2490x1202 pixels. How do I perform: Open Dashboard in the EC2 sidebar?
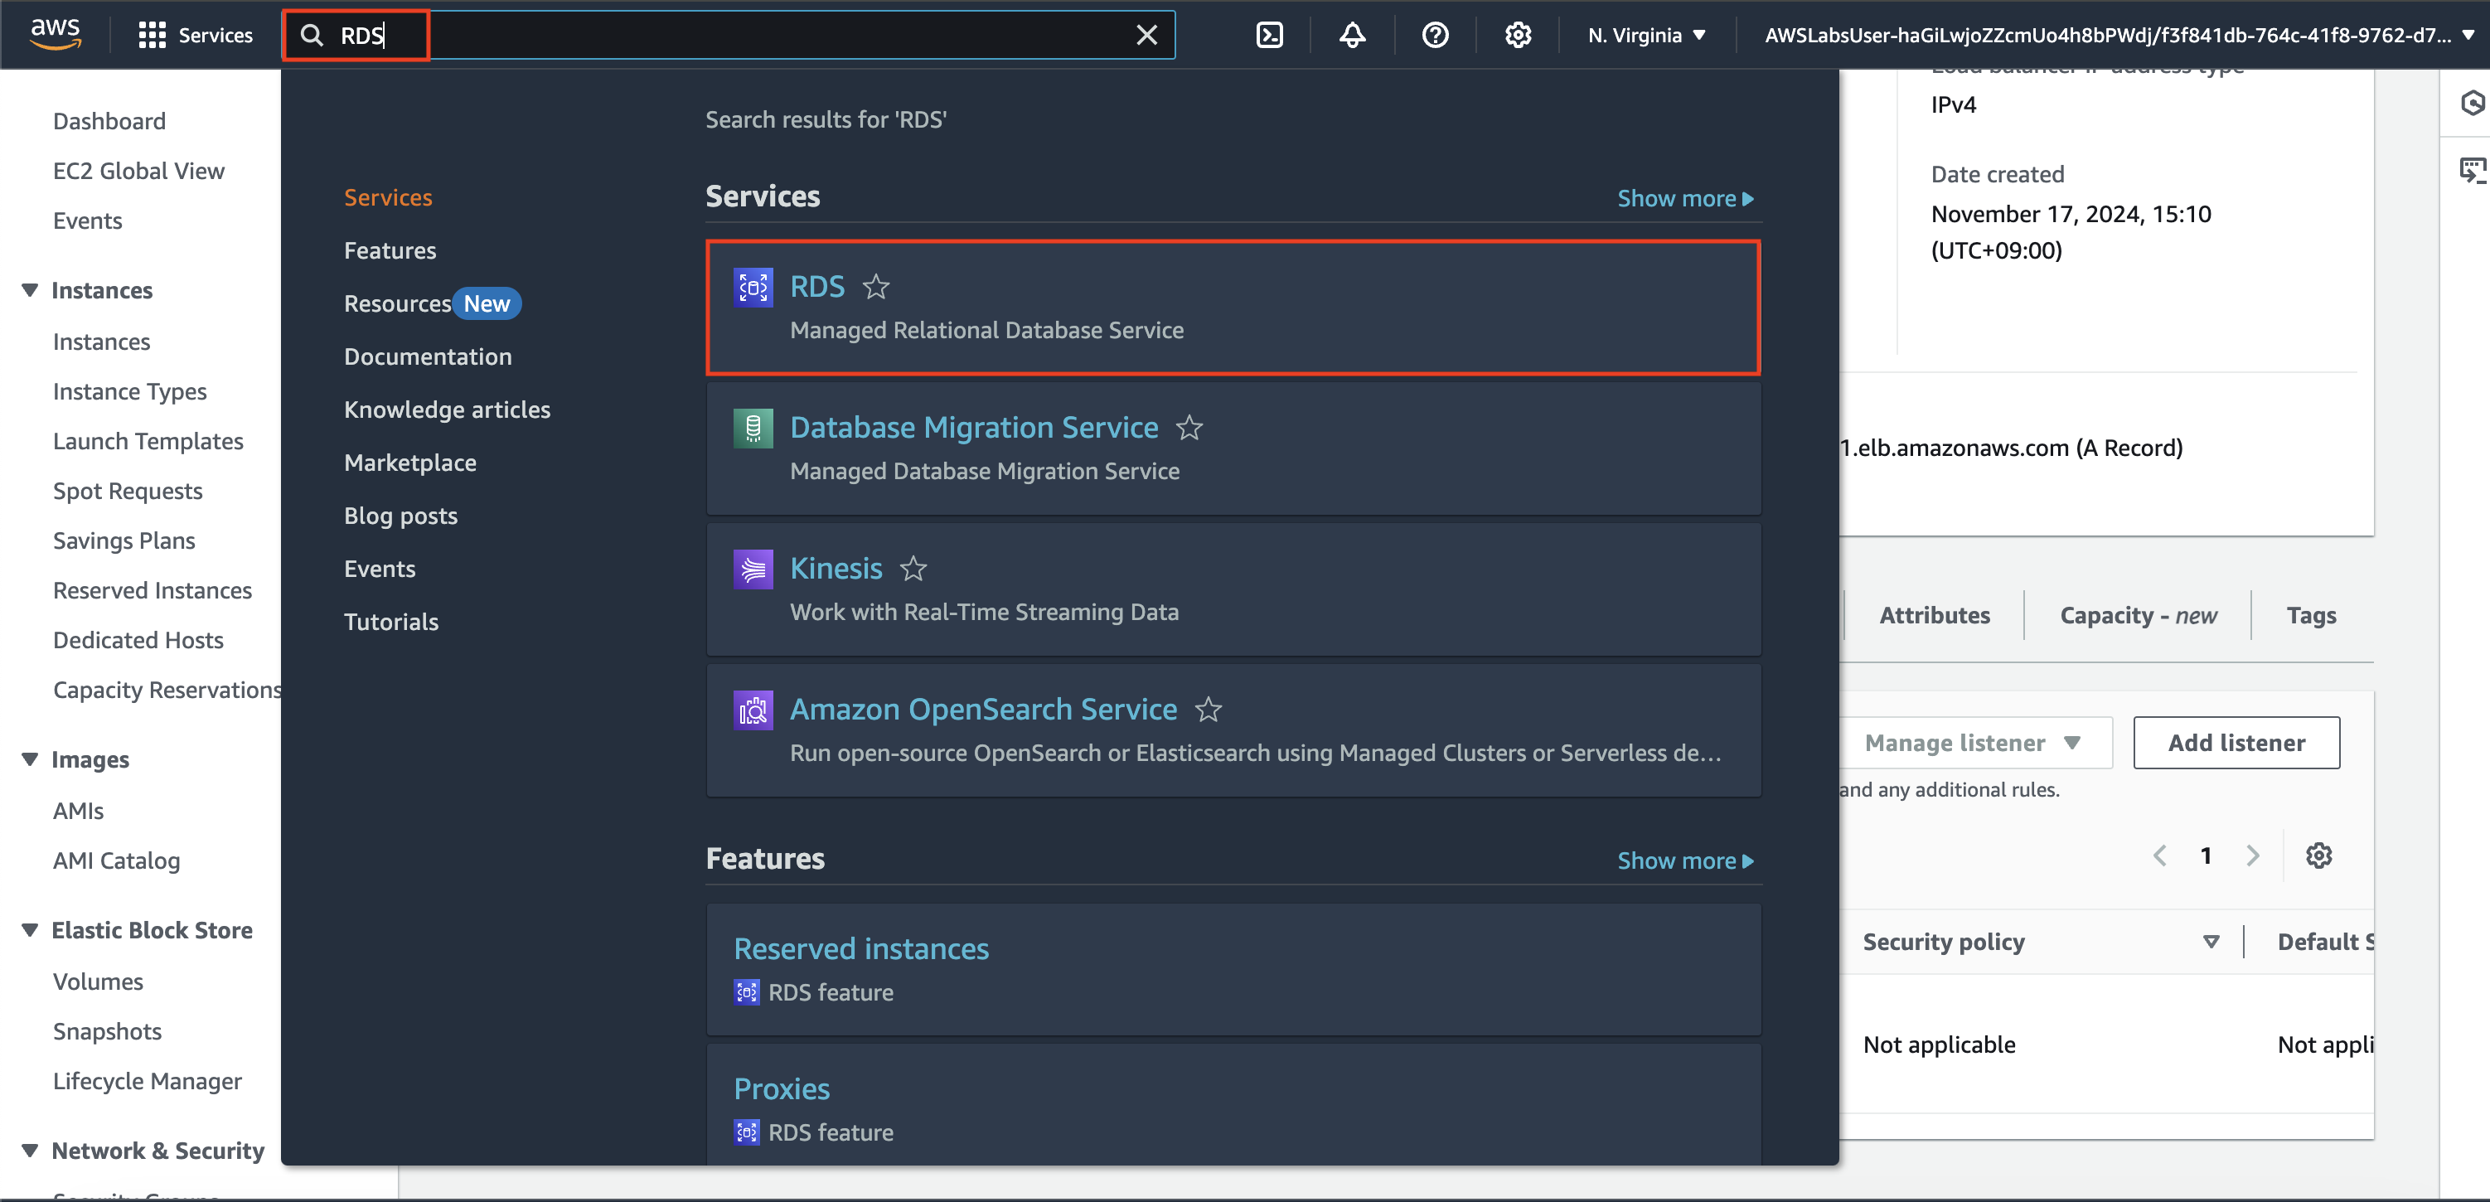109,121
